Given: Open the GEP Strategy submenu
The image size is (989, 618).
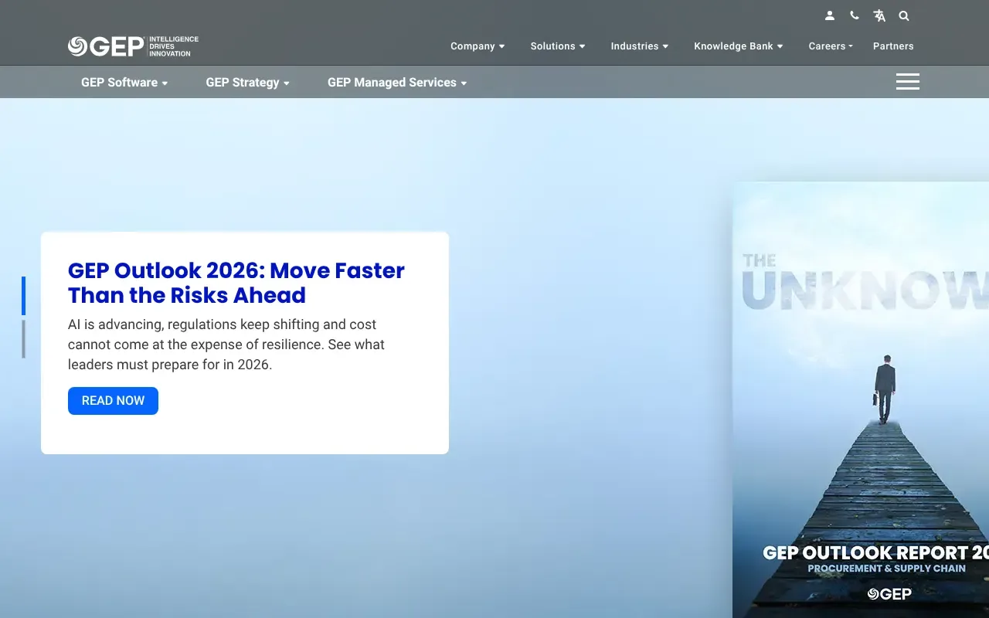Looking at the screenshot, I should coord(247,83).
